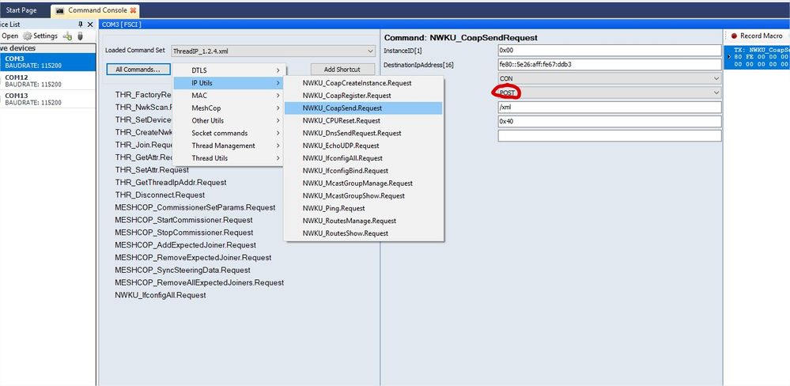Screen dimensions: 790x386
Task: Open the CON request type dropdown
Action: pyautogui.click(x=610, y=78)
